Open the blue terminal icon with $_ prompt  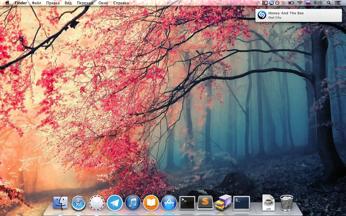(x=242, y=203)
